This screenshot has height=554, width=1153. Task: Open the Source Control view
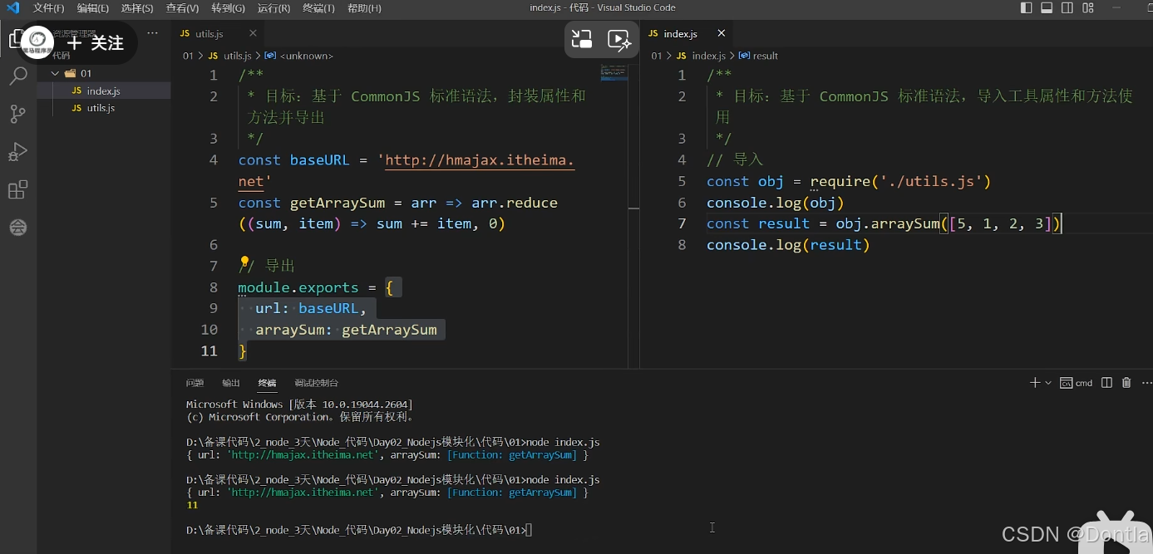17,115
